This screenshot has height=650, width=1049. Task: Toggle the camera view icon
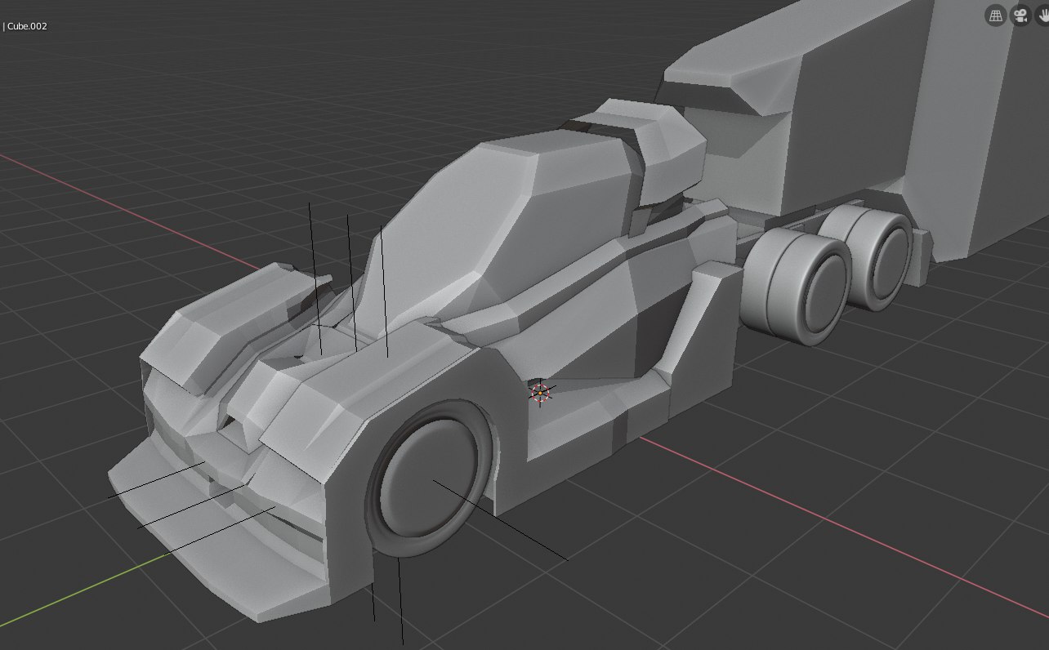1020,16
